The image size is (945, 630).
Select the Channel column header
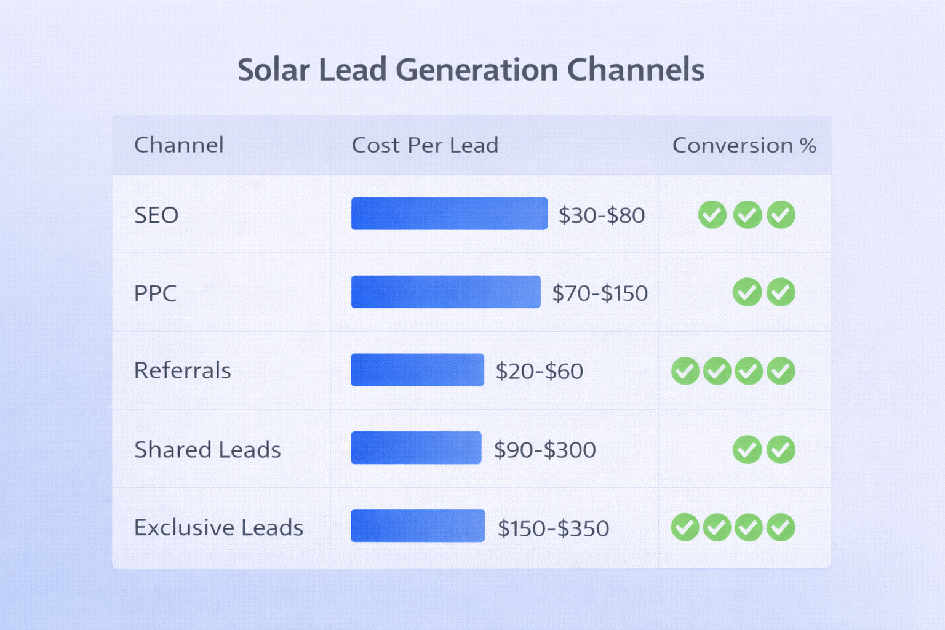click(179, 145)
